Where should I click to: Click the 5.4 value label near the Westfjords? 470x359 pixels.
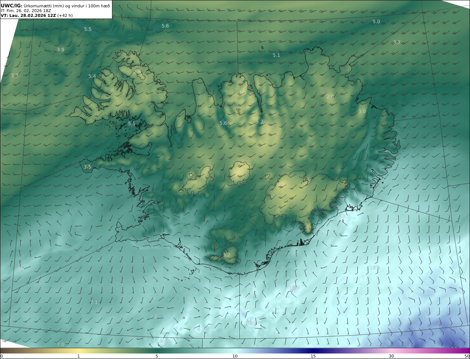(x=92, y=76)
